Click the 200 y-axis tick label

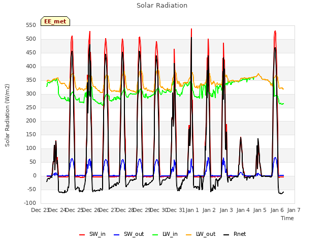pos(31,121)
